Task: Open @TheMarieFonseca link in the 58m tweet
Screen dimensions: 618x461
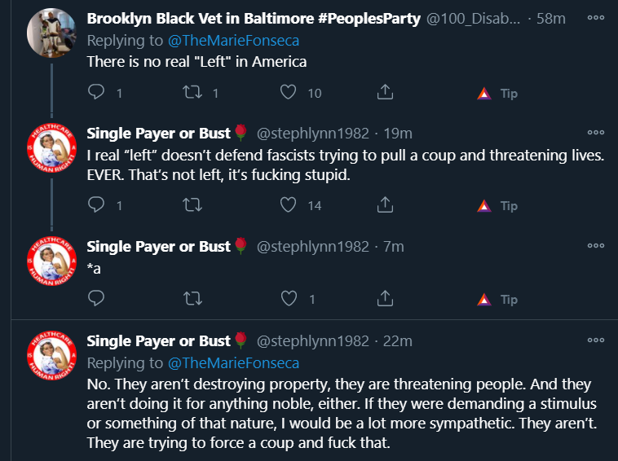Action: point(234,41)
